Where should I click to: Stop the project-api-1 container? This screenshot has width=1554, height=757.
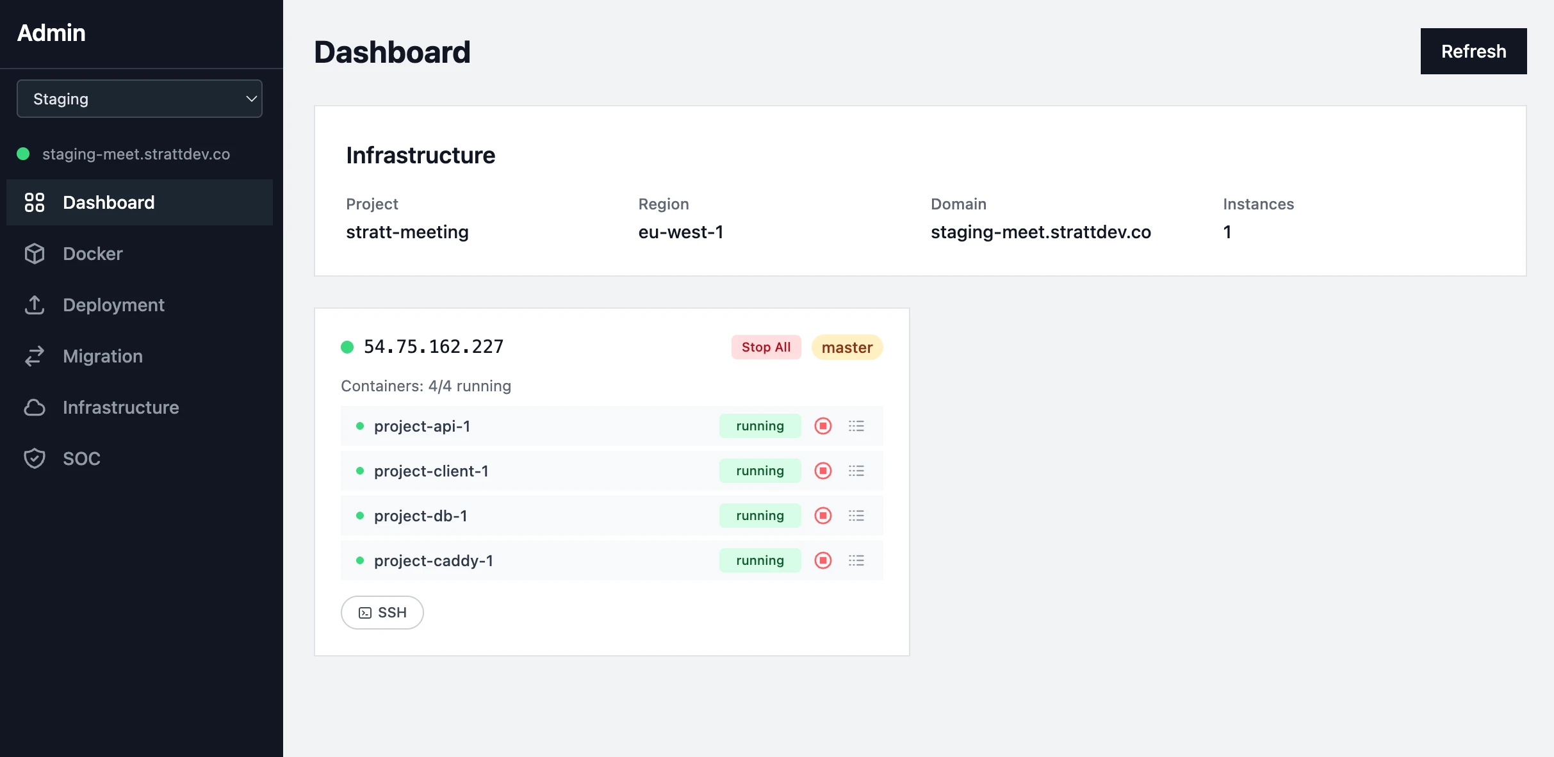coord(822,425)
